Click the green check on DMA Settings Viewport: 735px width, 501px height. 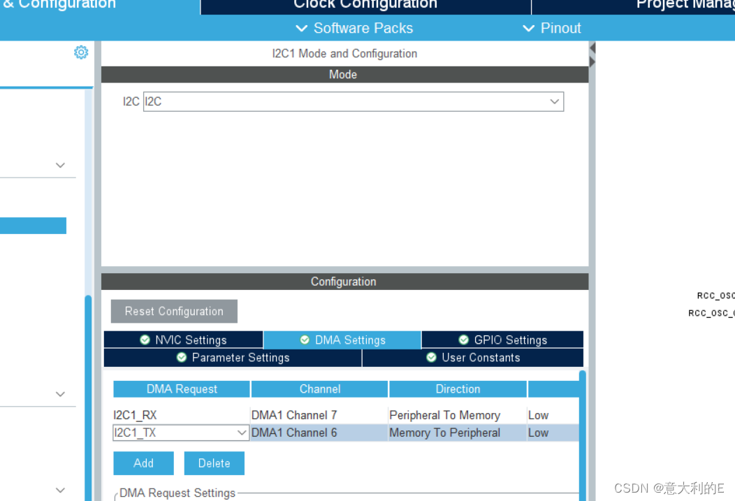pos(305,340)
